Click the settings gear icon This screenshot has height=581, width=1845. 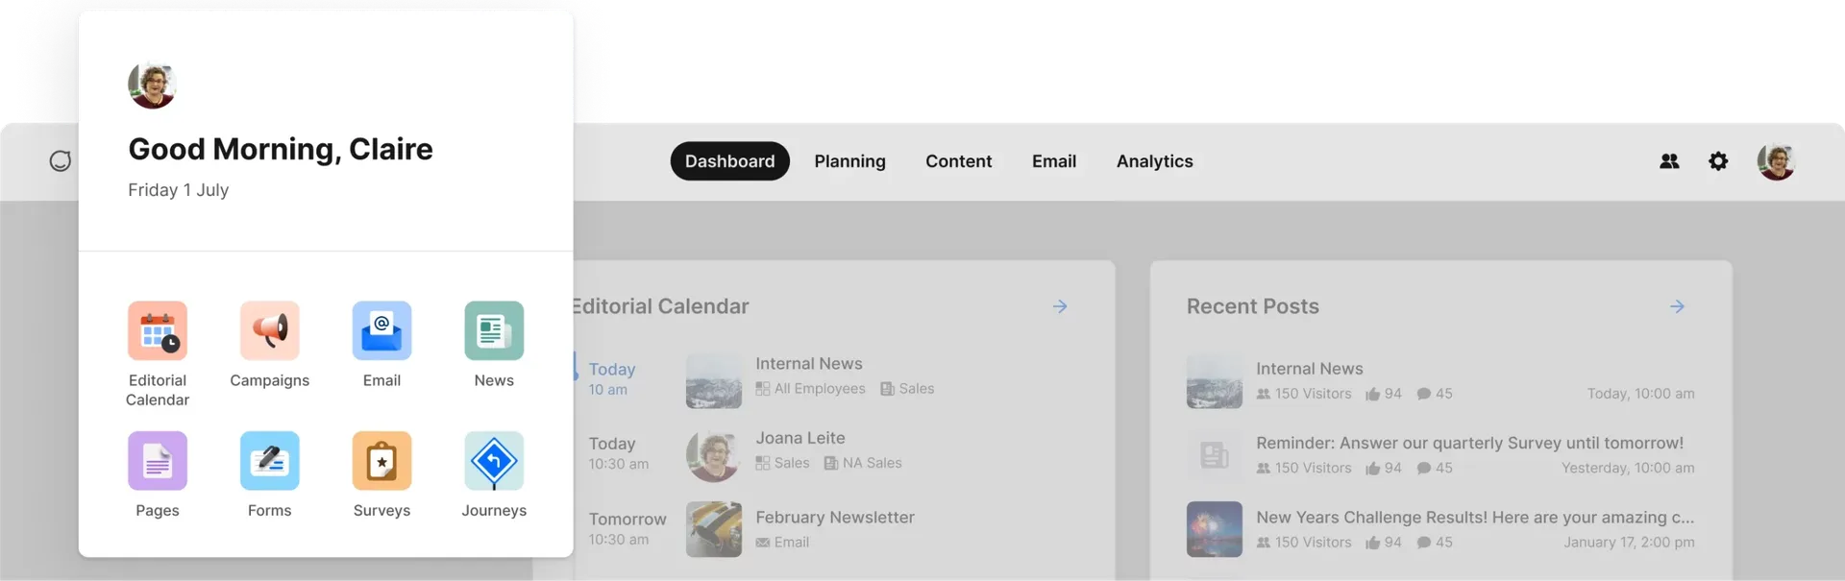pyautogui.click(x=1718, y=161)
